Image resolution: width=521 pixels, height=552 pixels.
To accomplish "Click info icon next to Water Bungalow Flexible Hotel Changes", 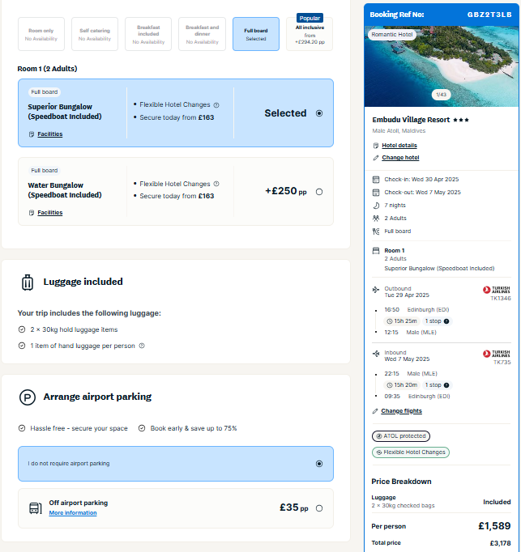I will [216, 184].
